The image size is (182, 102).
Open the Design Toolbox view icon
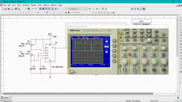click(40, 9)
